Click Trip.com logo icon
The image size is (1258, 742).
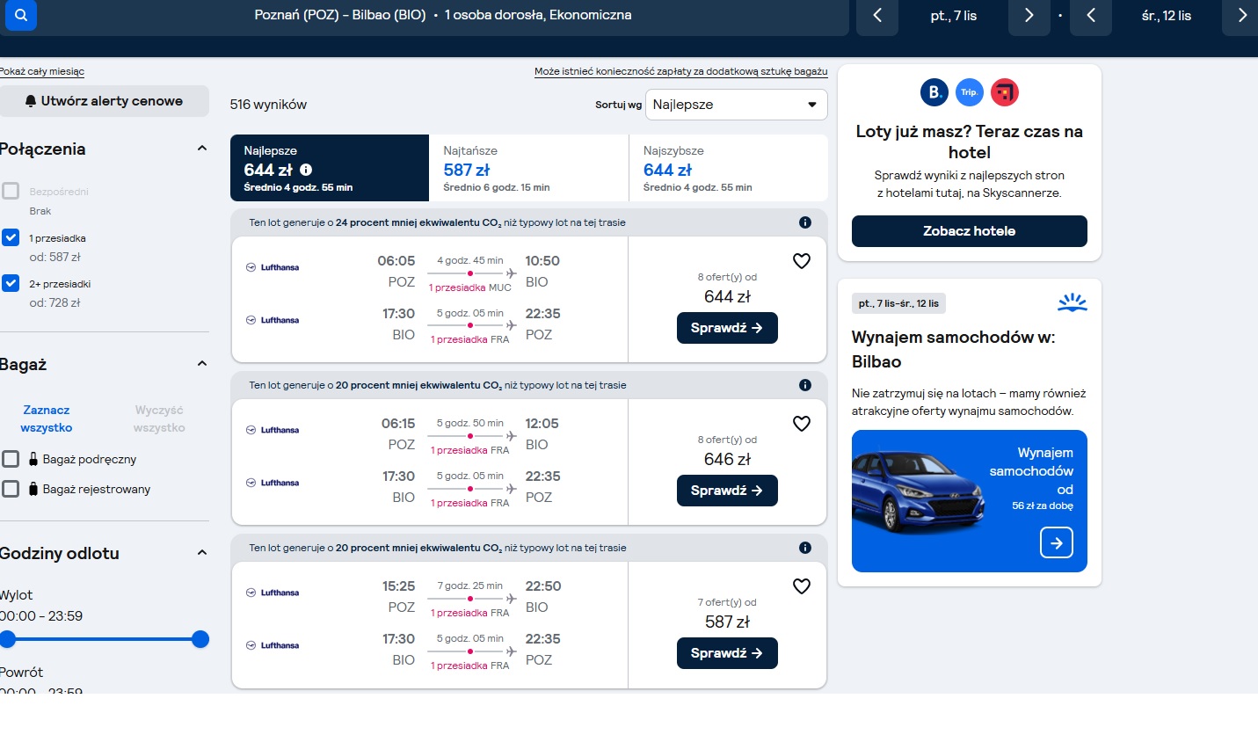point(970,91)
